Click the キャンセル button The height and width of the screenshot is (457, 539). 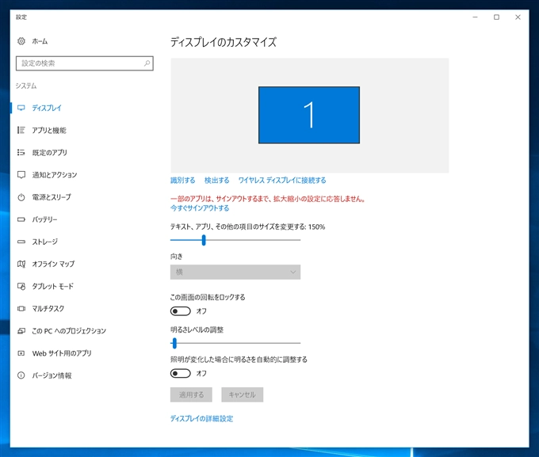243,394
